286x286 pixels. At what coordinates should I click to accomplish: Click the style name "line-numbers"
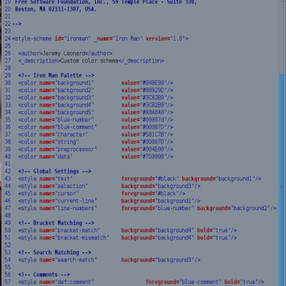tap(68, 208)
